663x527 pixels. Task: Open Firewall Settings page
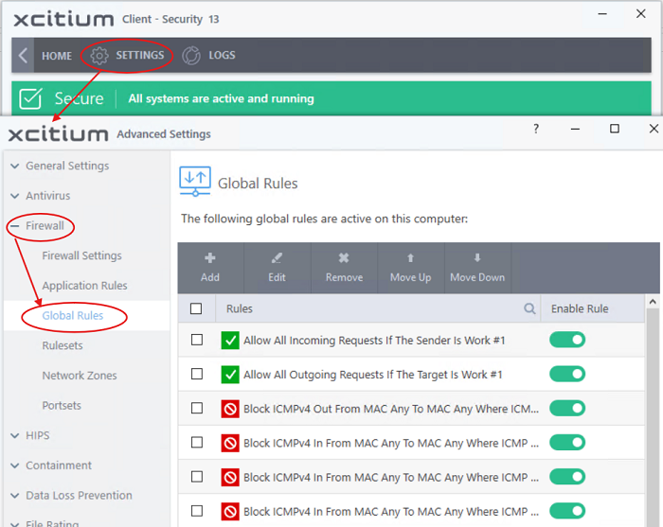point(81,255)
